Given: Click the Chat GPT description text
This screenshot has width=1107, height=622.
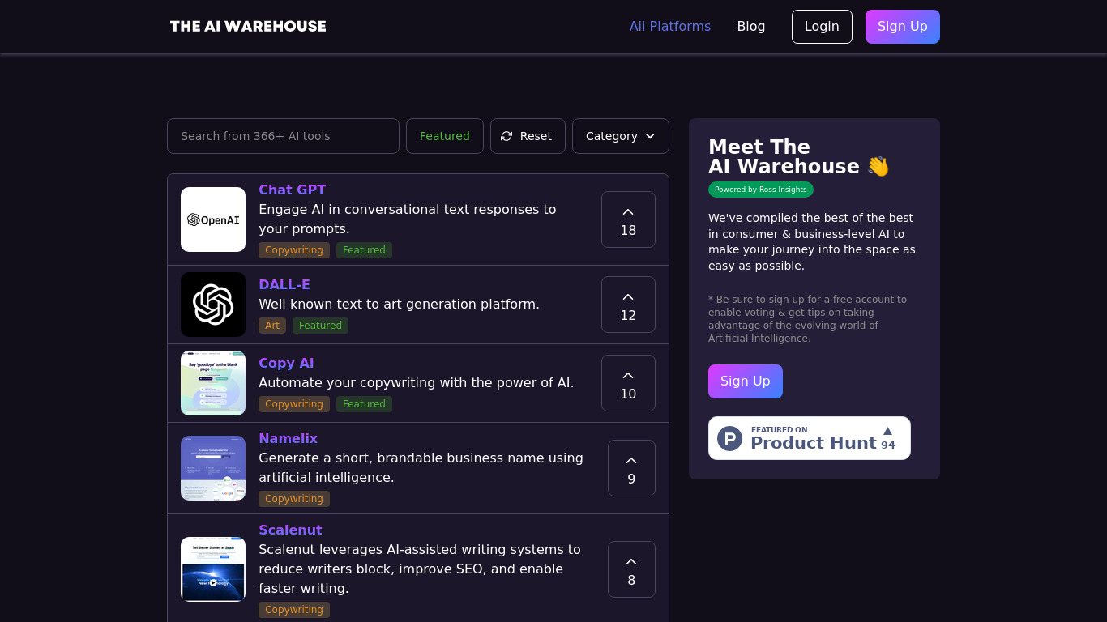Looking at the screenshot, I should (408, 219).
